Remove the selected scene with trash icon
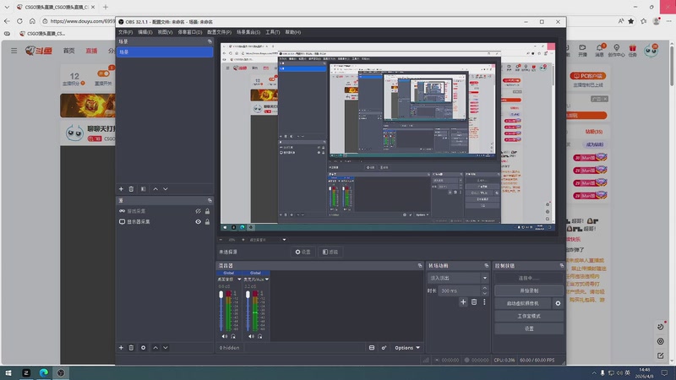 coord(132,189)
